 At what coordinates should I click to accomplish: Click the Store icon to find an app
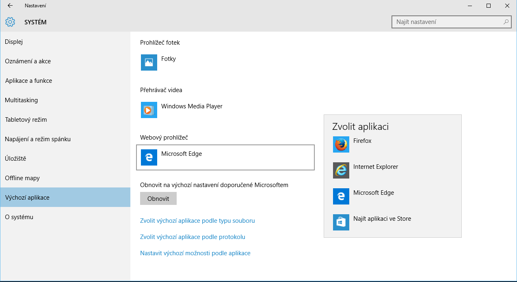point(341,222)
